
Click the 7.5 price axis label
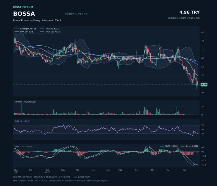[203, 41]
